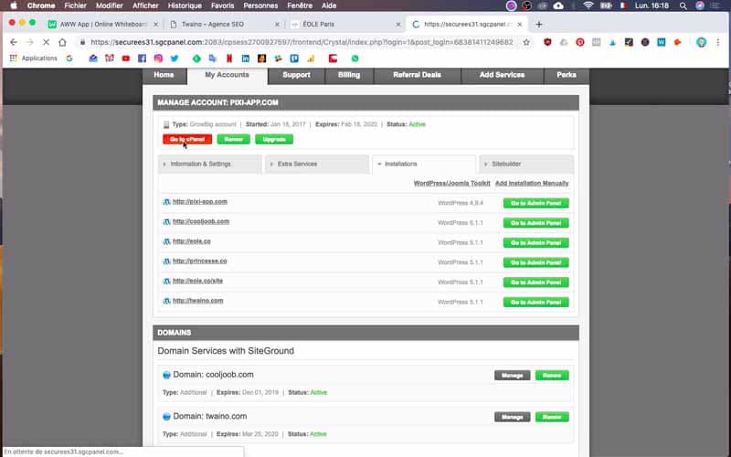Screen dimensions: 731x457
Task: Open the Twitter bookmark
Action: point(175,58)
